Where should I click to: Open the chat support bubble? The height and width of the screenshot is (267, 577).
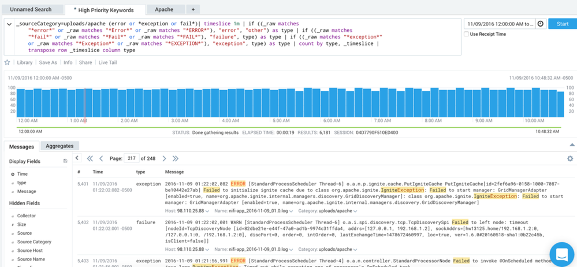click(x=560, y=254)
